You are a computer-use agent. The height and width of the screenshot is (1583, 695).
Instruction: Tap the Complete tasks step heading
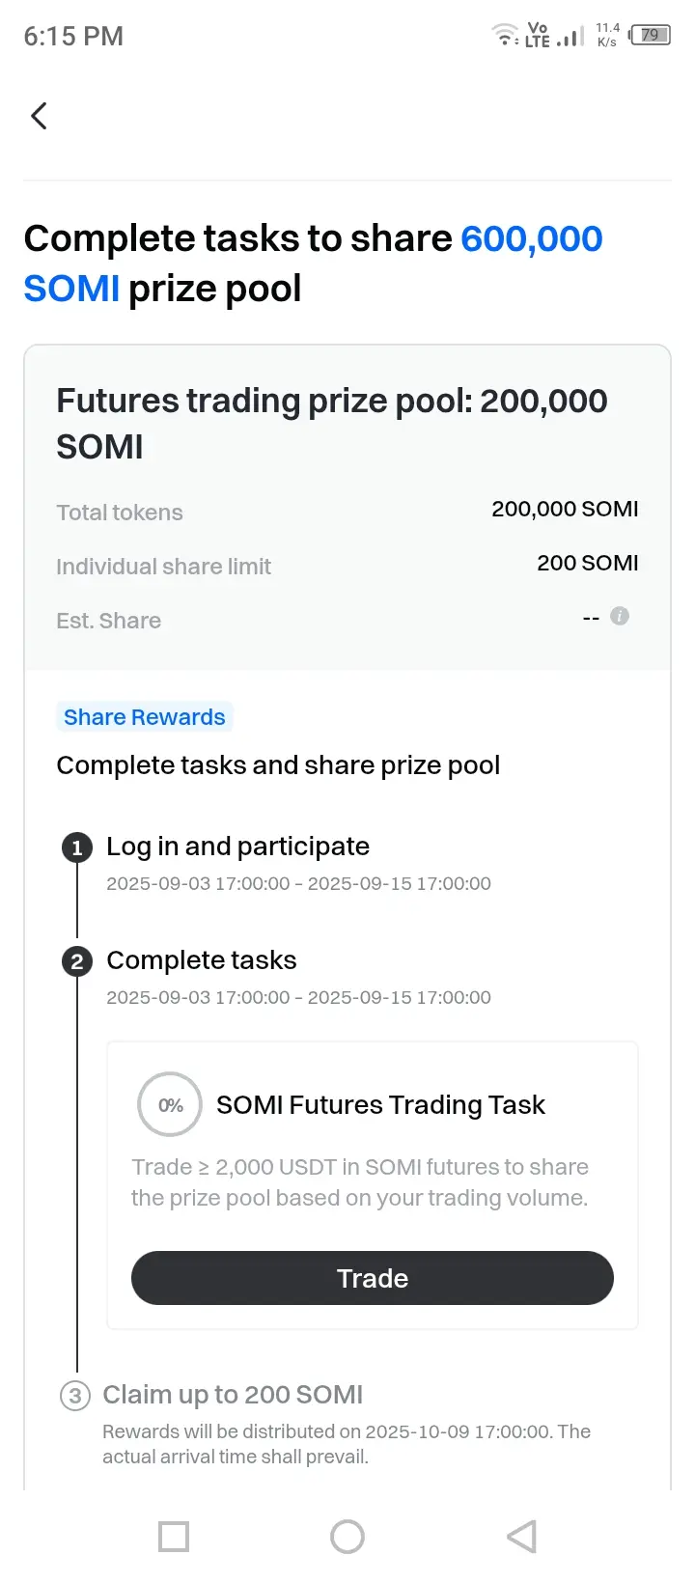[x=202, y=960]
